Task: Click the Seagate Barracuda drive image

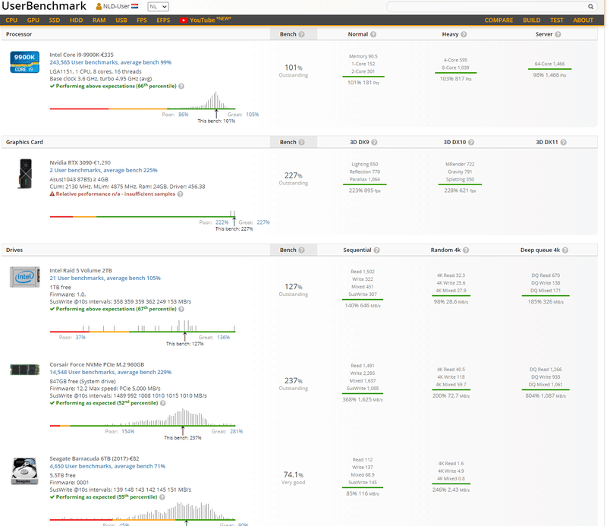Action: pyautogui.click(x=24, y=471)
